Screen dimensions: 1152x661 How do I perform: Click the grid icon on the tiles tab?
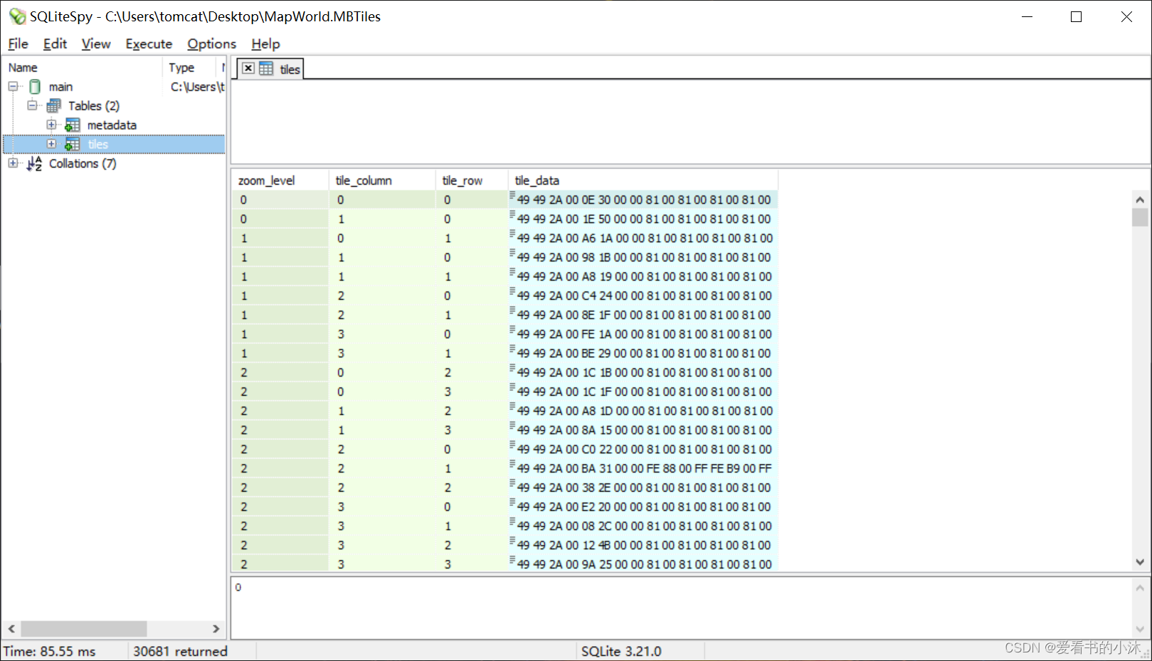pyautogui.click(x=266, y=68)
